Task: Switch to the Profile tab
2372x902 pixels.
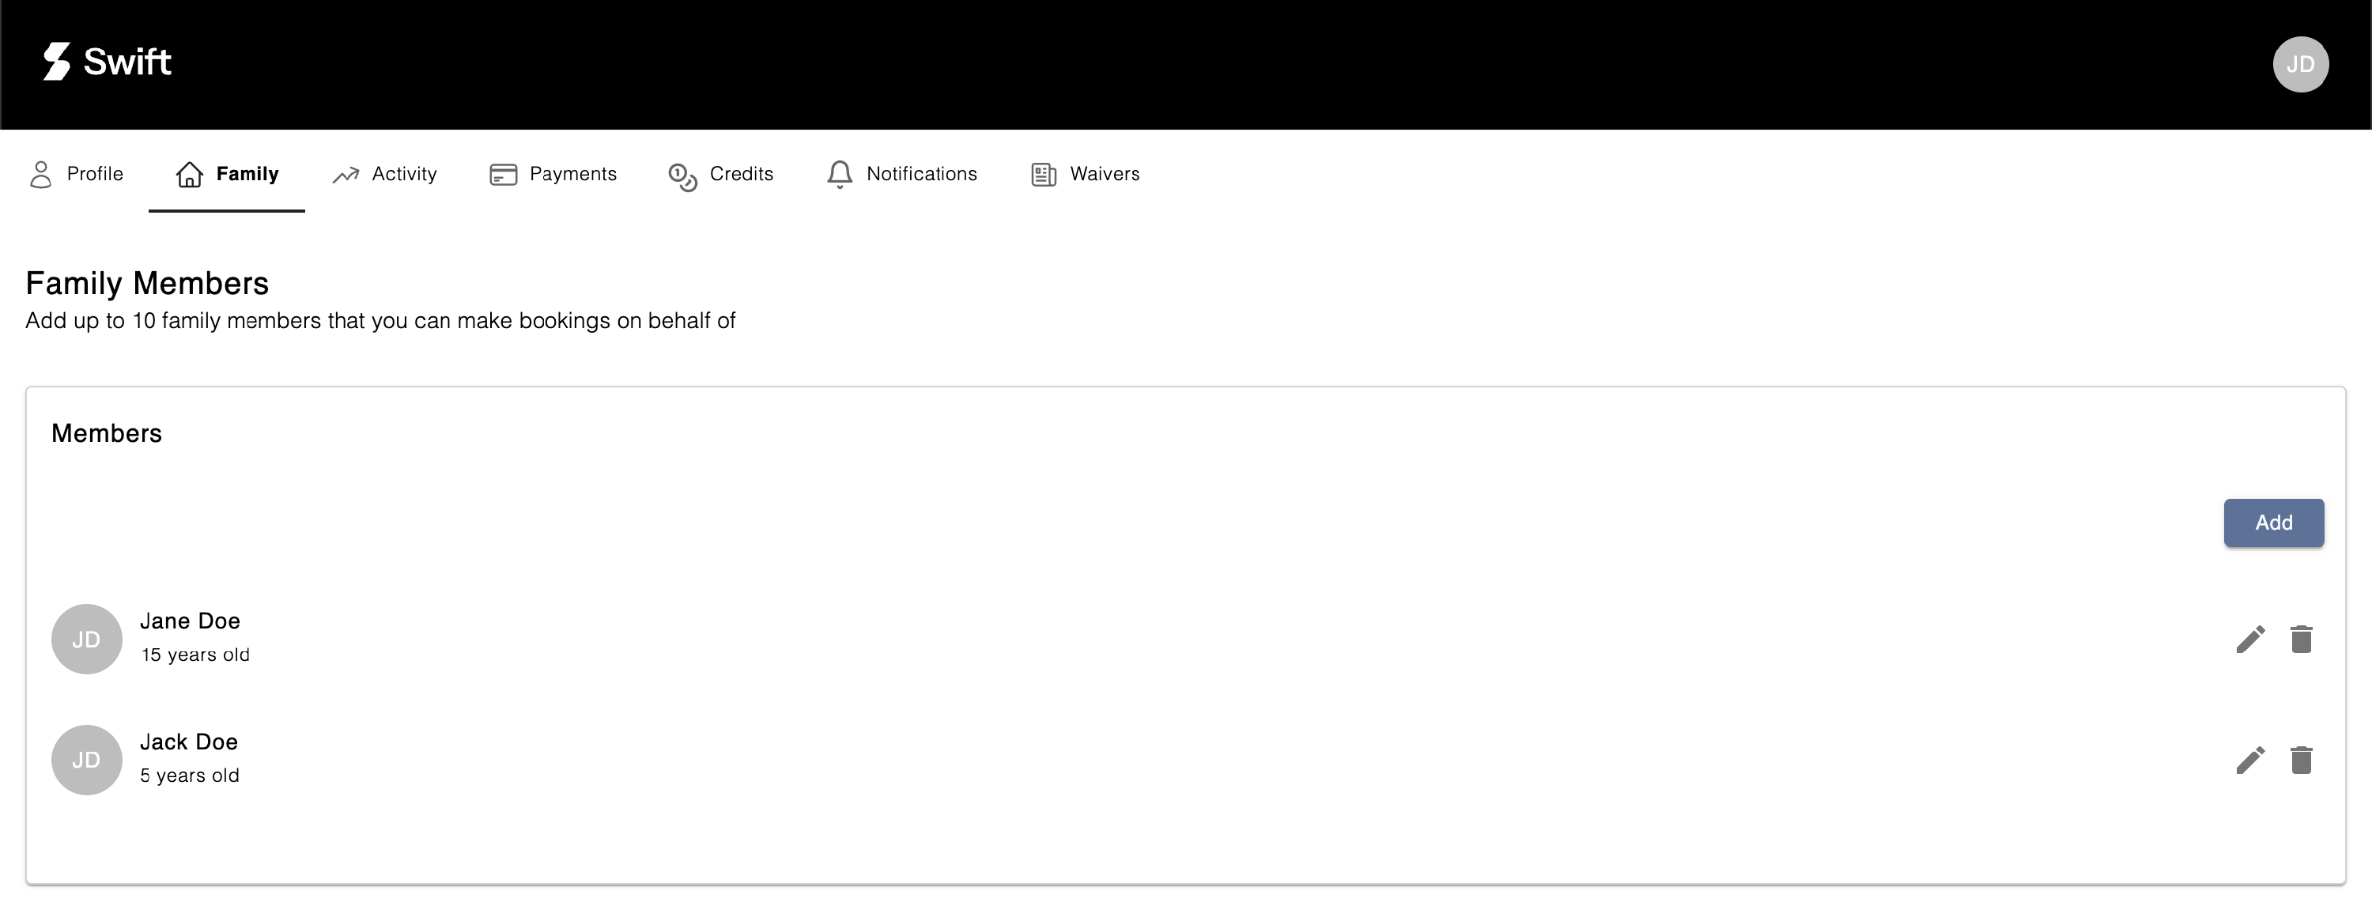Action: 94,174
